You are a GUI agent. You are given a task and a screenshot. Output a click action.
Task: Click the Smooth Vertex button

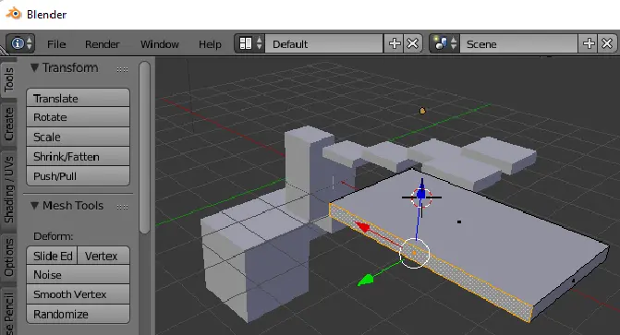[x=78, y=294]
